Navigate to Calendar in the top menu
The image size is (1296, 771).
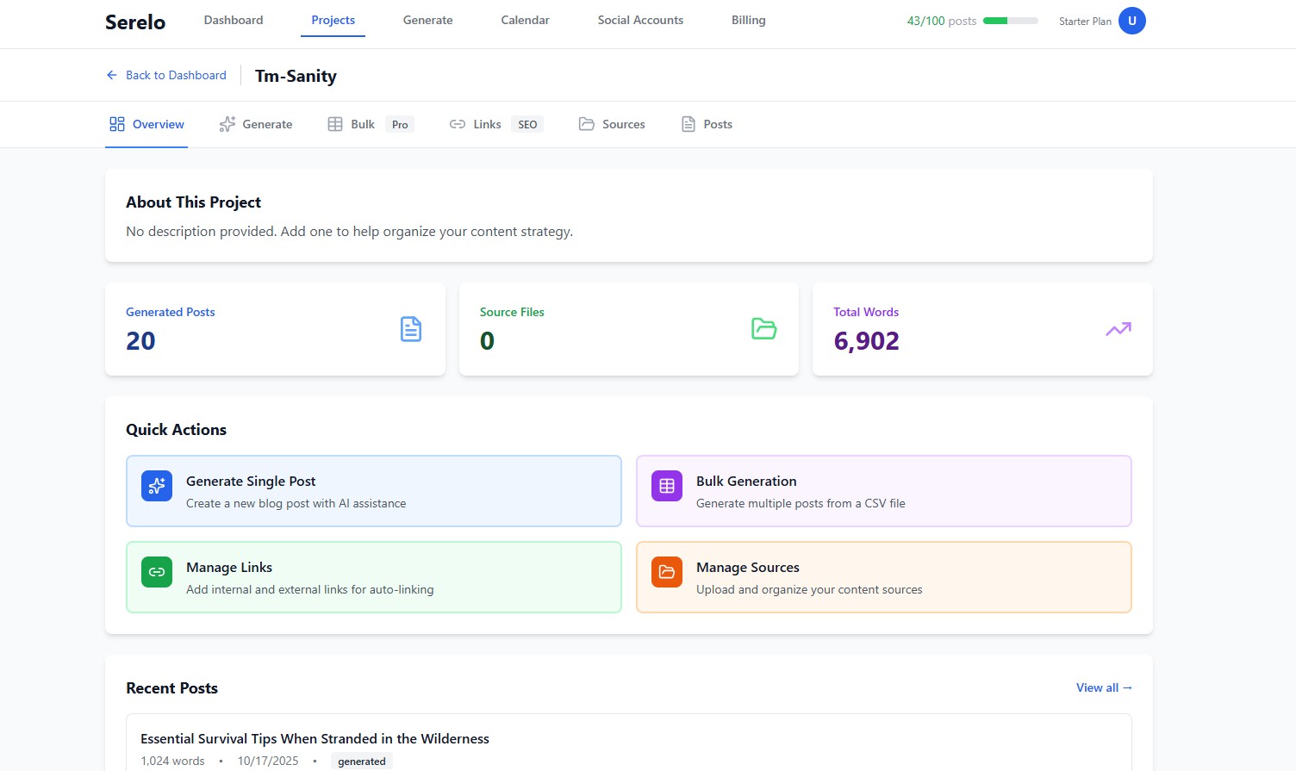[525, 20]
